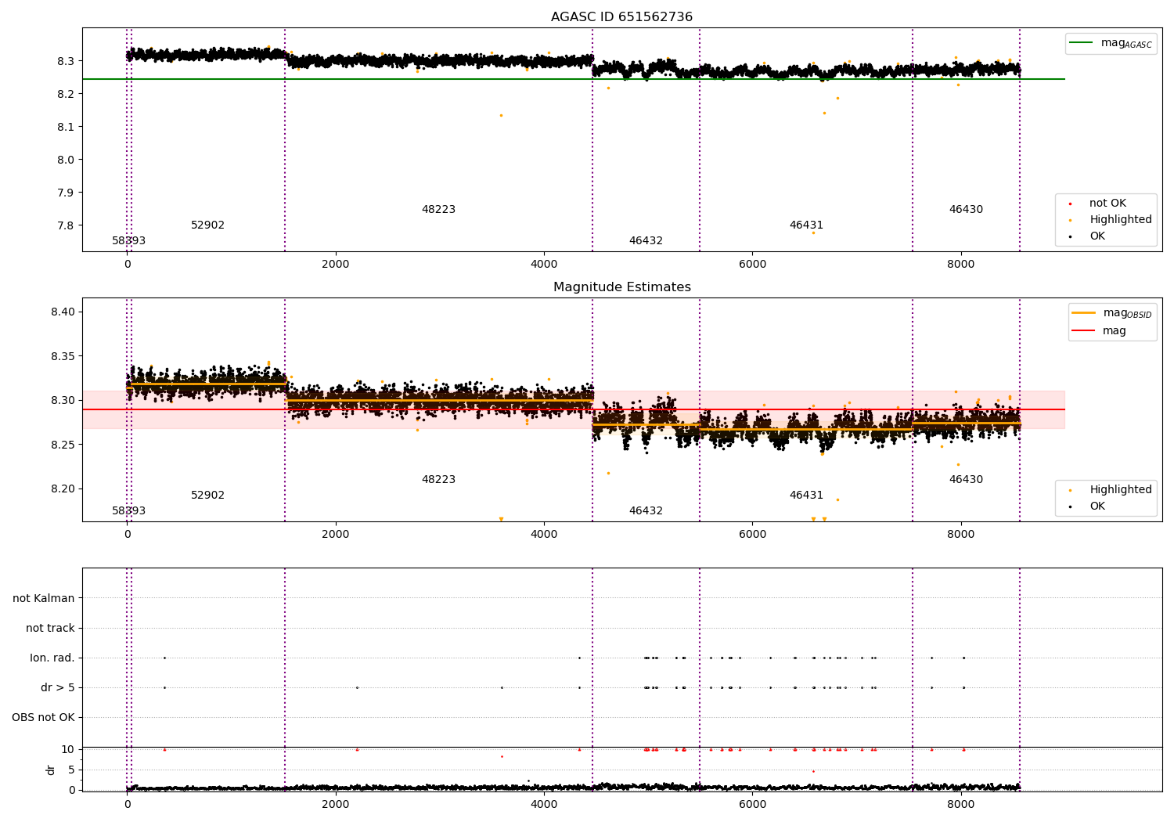Image resolution: width=1174 pixels, height=822 pixels.
Task: Click the 8.40 y-axis tick label
Action: (x=63, y=312)
